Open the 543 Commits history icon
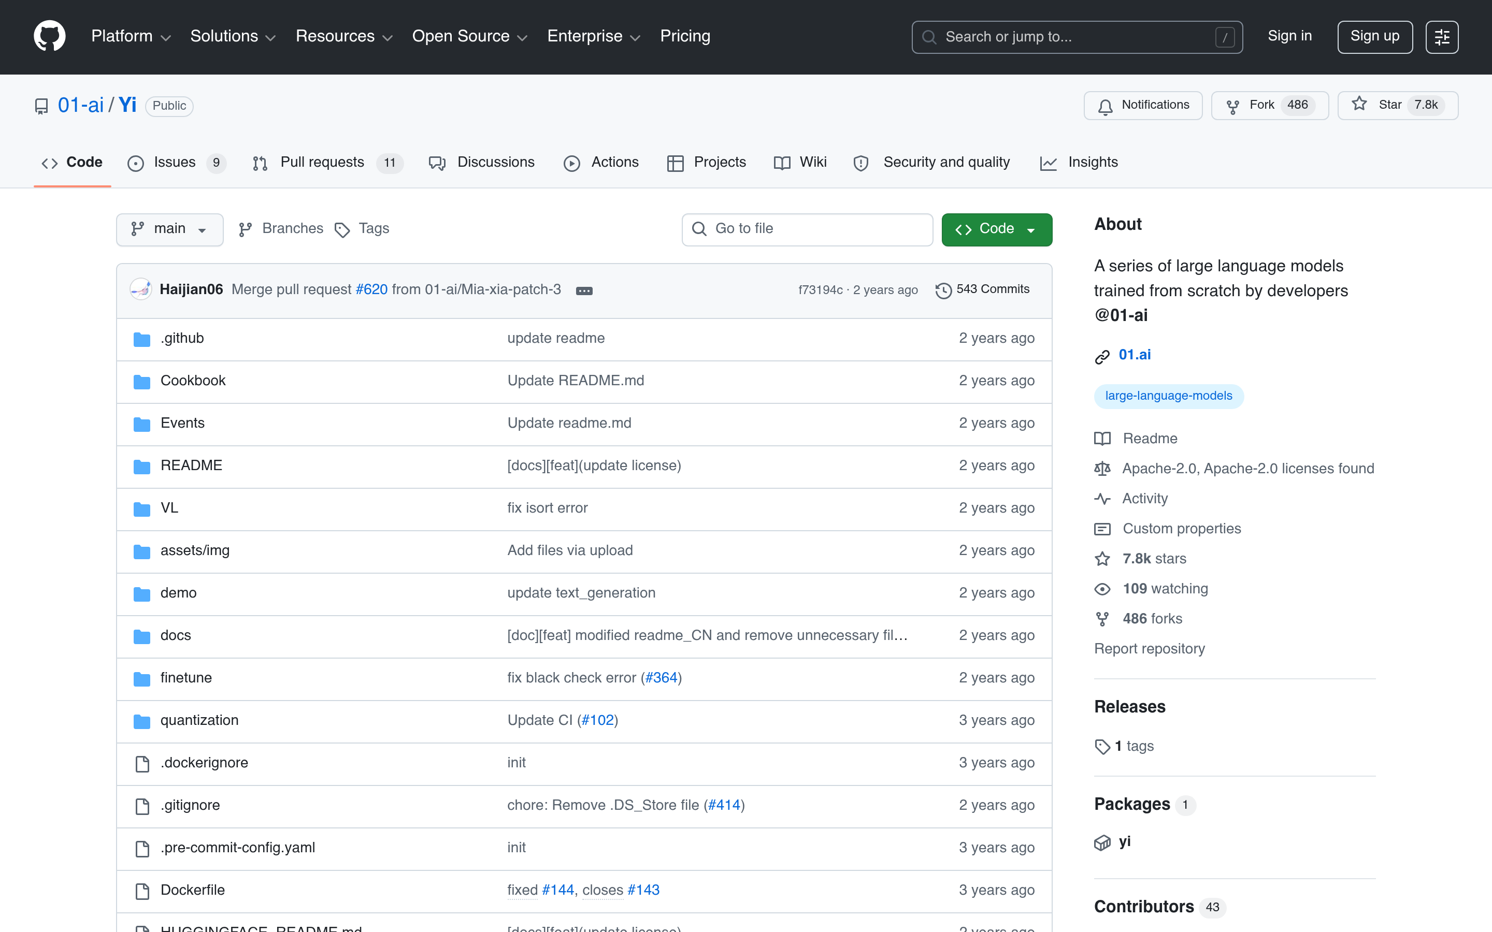 pos(943,290)
